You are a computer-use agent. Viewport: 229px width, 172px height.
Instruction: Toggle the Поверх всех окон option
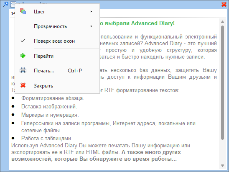(x=57, y=41)
